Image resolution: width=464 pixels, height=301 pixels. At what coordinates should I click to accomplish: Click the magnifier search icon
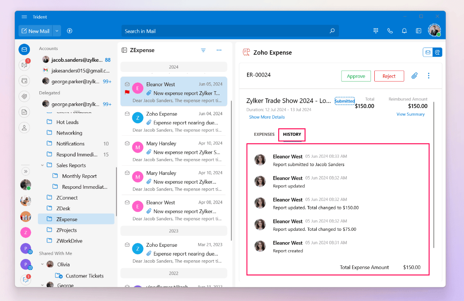pyautogui.click(x=332, y=31)
